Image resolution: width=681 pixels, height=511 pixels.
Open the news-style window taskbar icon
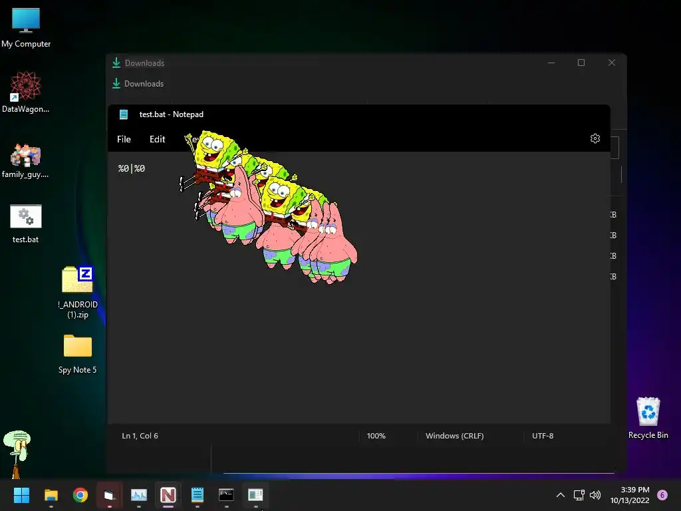[255, 495]
